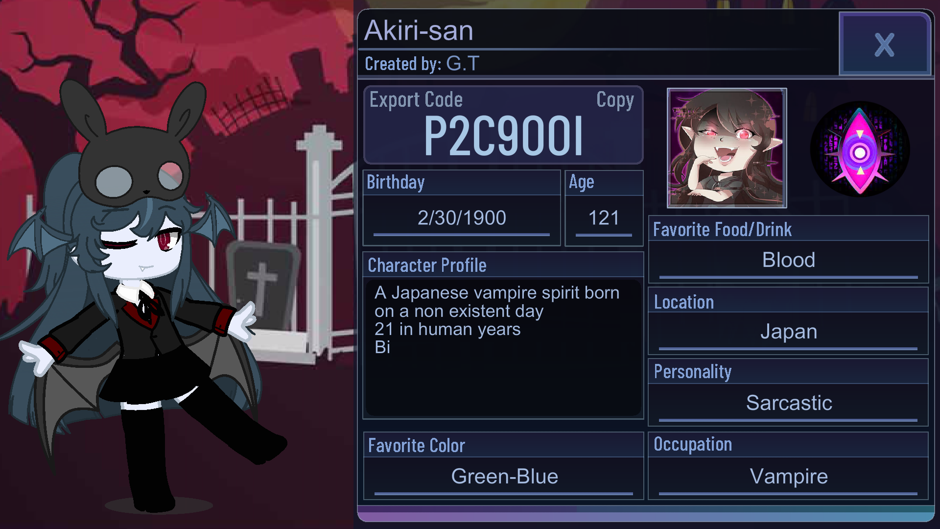The width and height of the screenshot is (940, 529).
Task: Edit the Favorite Food/Drink field Blood
Action: pos(788,260)
